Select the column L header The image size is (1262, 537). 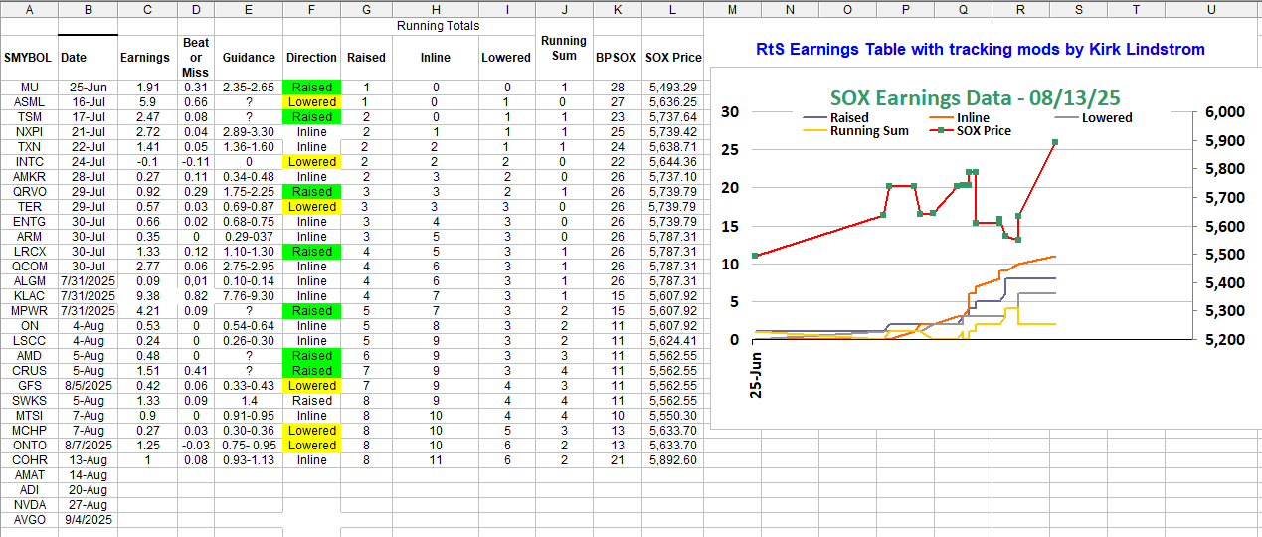673,9
